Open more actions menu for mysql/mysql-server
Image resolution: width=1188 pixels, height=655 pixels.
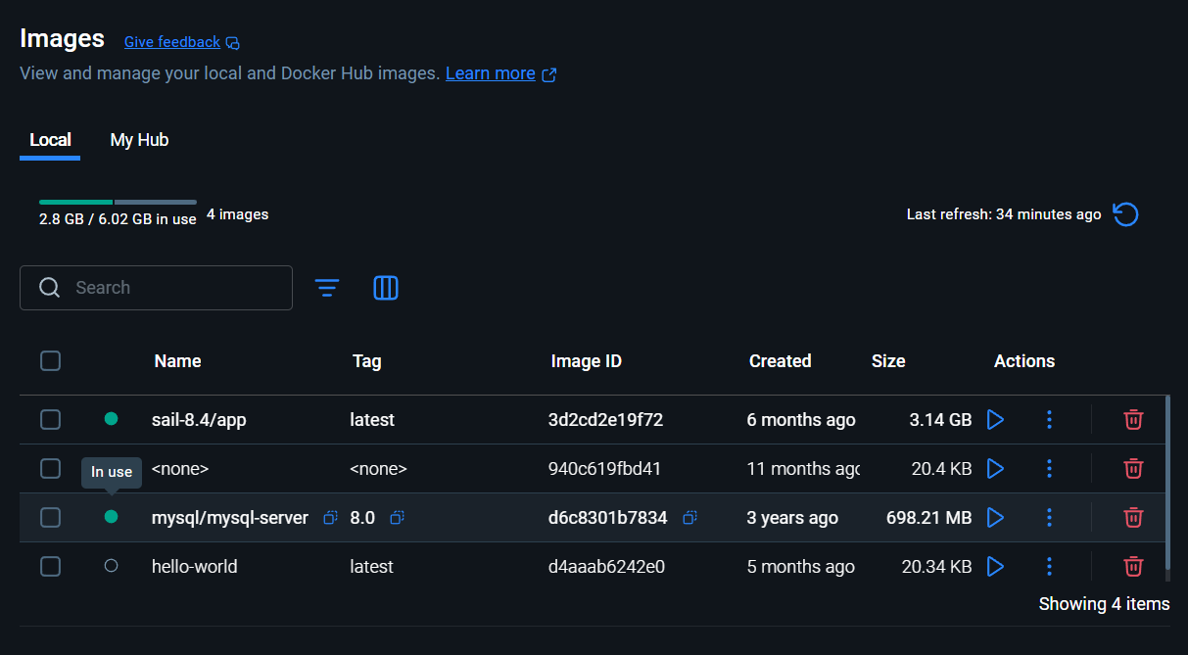click(x=1049, y=517)
